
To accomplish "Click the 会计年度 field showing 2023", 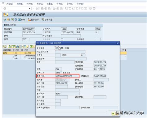I will pos(98,29).
